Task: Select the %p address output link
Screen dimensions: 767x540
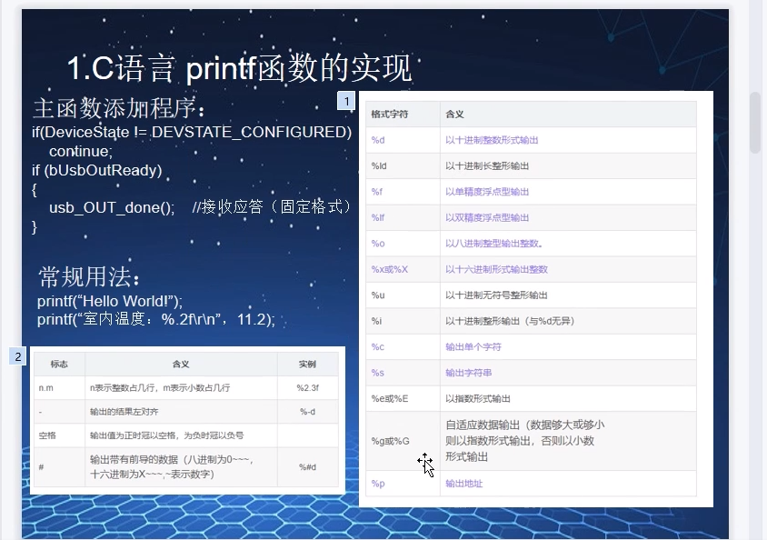Action: pyautogui.click(x=378, y=484)
